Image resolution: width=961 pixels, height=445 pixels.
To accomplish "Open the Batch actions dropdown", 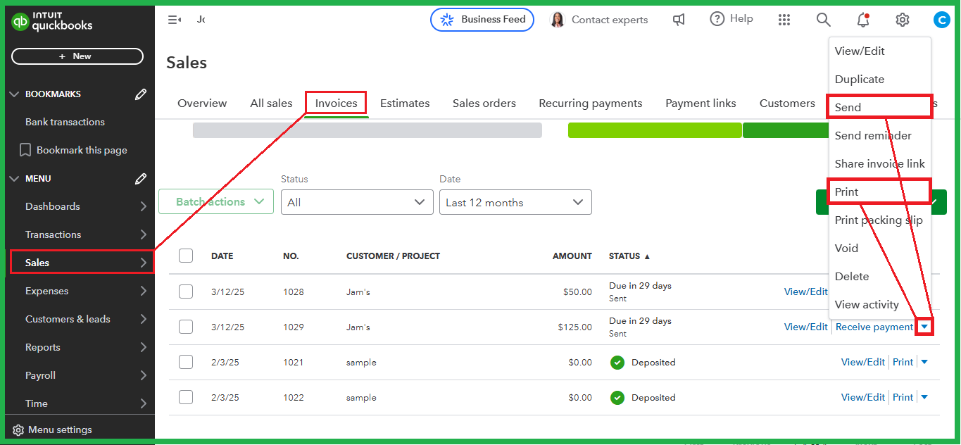I will [216, 201].
